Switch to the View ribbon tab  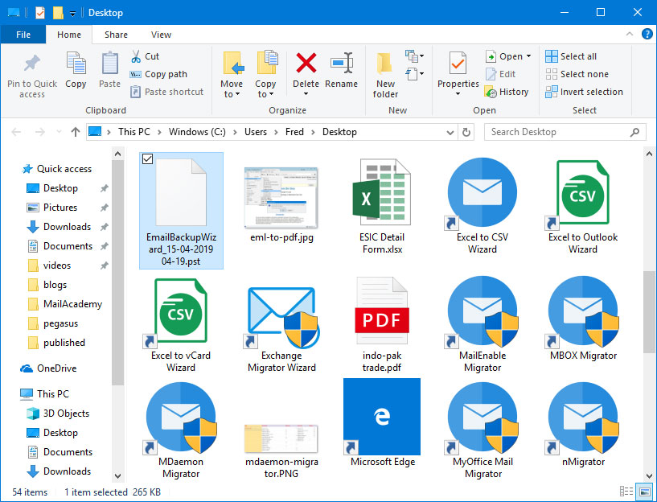coord(161,35)
